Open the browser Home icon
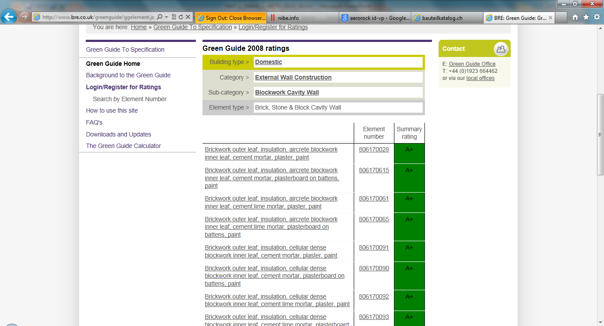Viewport: 604px width, 326px height. (575, 17)
